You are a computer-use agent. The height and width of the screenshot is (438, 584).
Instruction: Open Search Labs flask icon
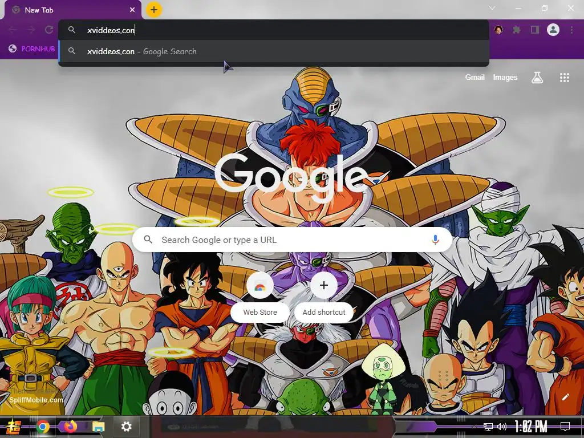(x=537, y=78)
